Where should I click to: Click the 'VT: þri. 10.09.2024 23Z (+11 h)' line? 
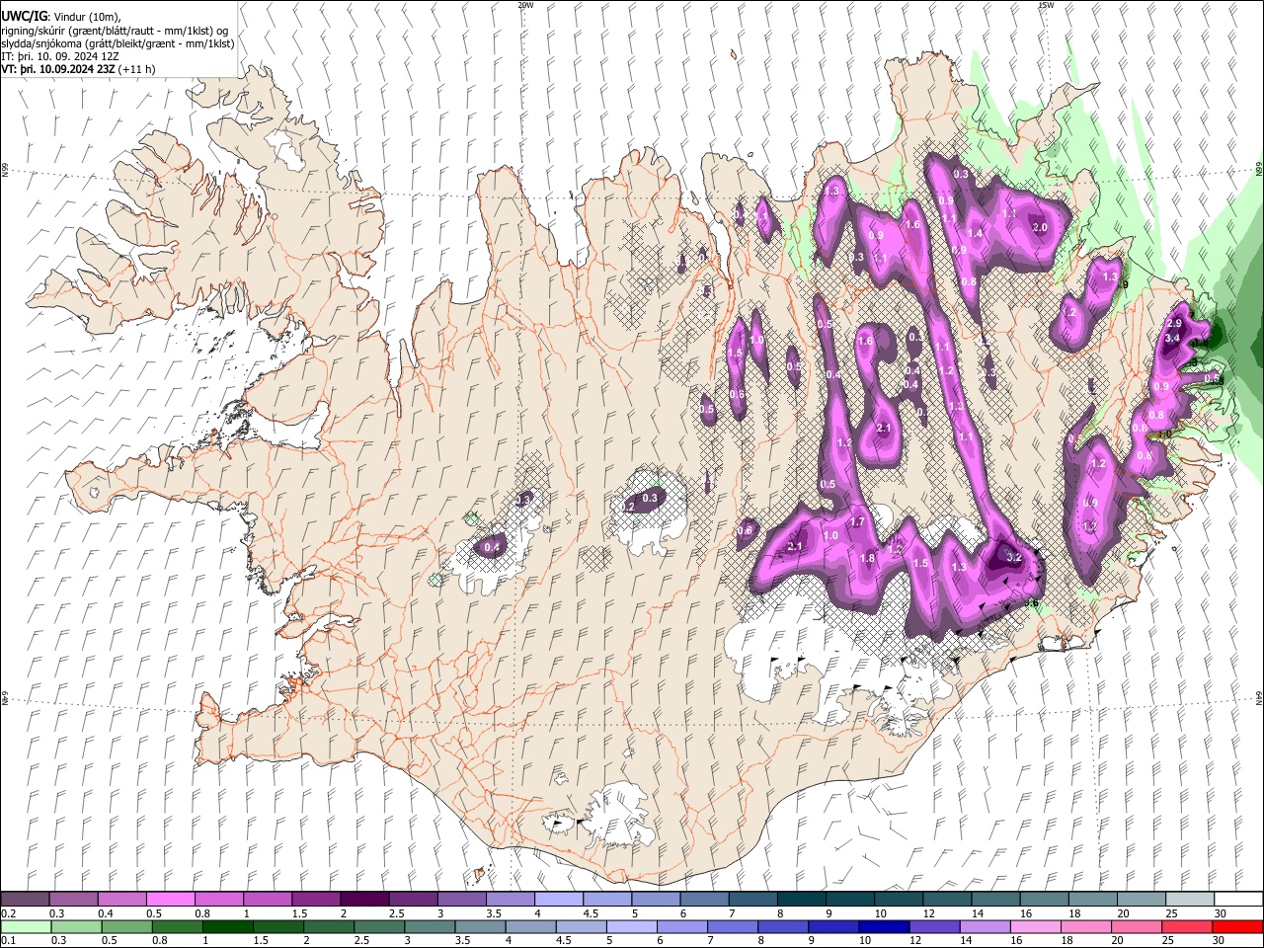pos(78,70)
